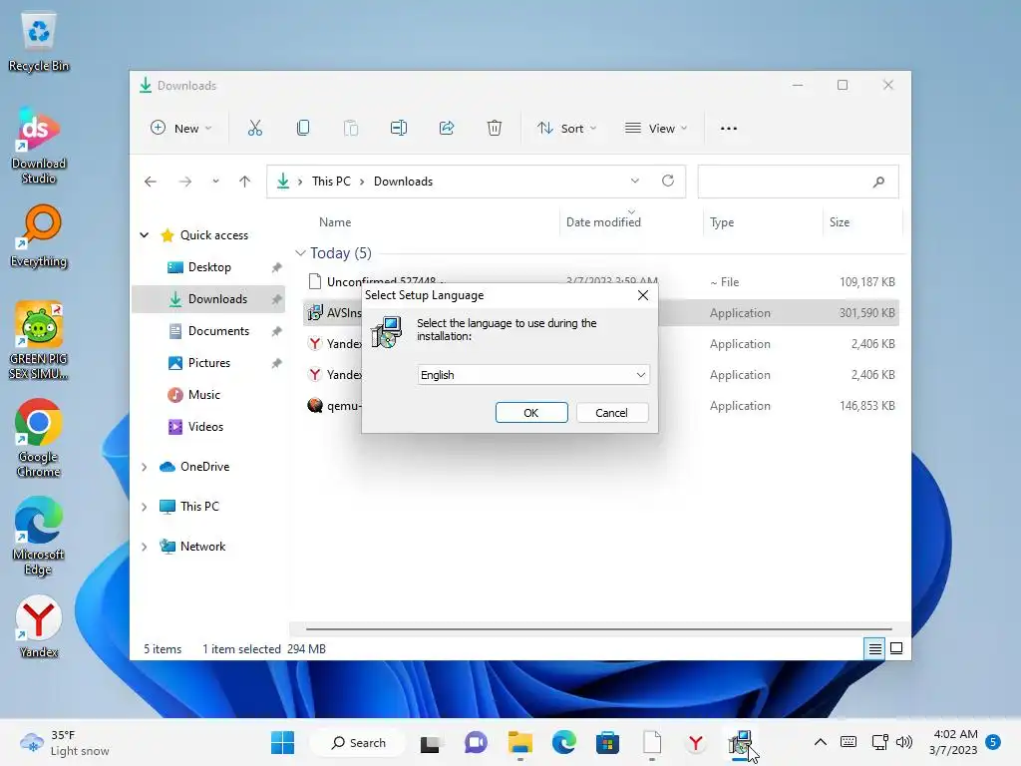The height and width of the screenshot is (766, 1021).
Task: Open the Sort menu
Action: tap(566, 128)
